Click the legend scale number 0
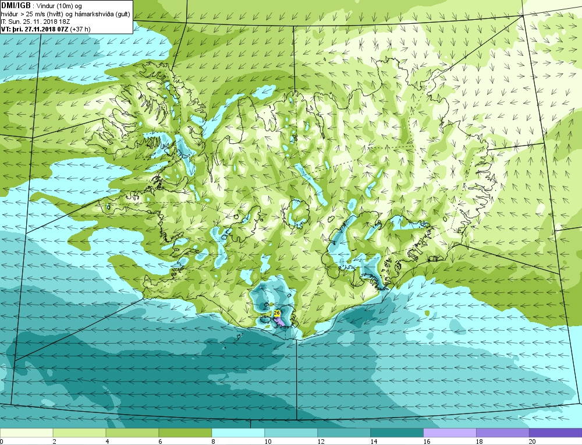The height and width of the screenshot is (445, 582). [x=2, y=442]
